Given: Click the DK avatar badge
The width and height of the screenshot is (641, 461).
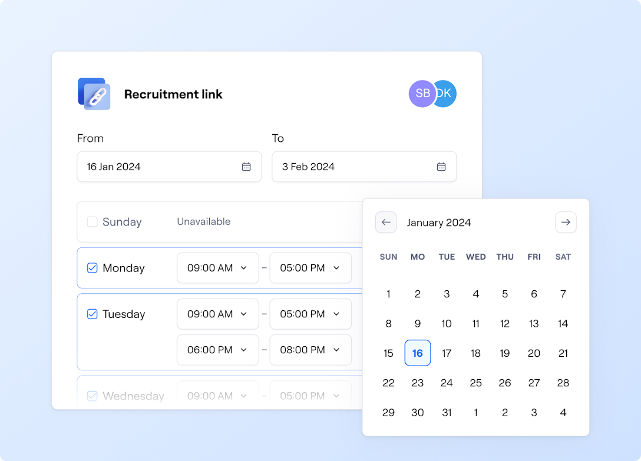Looking at the screenshot, I should coord(445,94).
